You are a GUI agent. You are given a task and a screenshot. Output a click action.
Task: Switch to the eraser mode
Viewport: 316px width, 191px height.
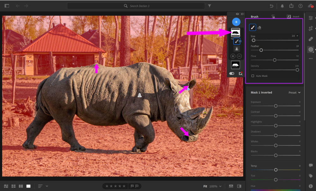pos(259,28)
